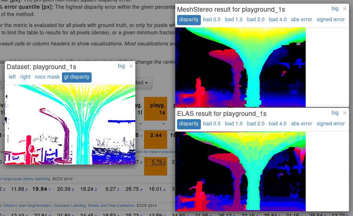Image resolution: width=353 pixels, height=216 pixels.
Task: Open the Efficient Joint Segmentation paper link
Action: point(69,205)
